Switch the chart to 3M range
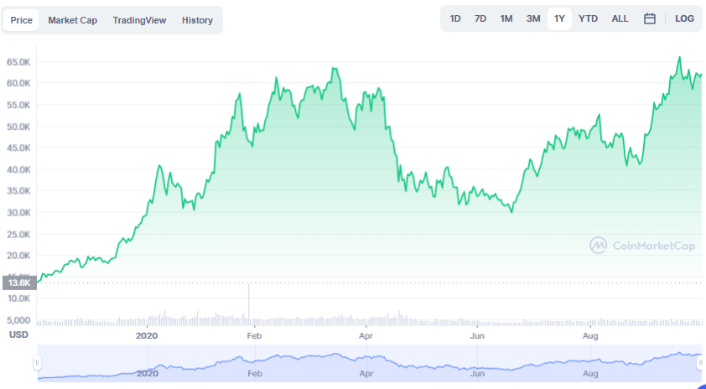This screenshot has width=706, height=389. (533, 18)
